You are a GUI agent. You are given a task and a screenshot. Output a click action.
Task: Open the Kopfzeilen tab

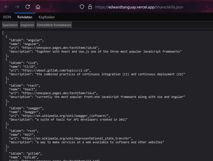click(x=46, y=17)
